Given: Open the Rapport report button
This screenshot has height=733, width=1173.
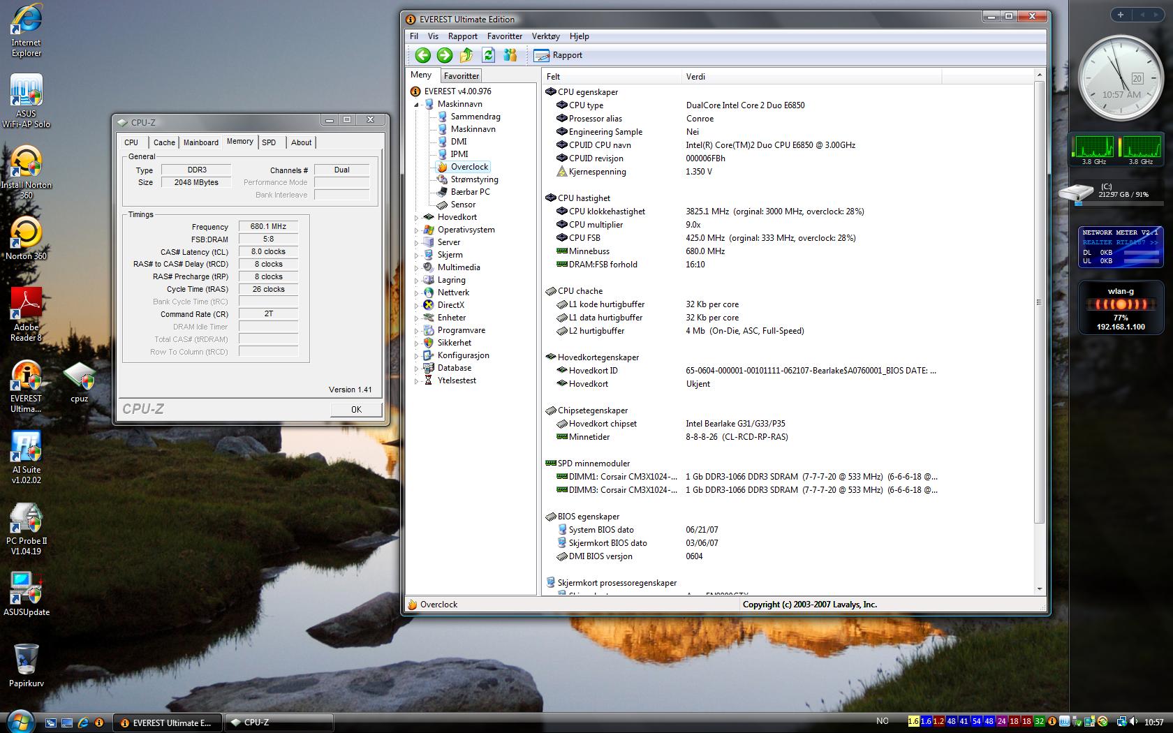Looking at the screenshot, I should pyautogui.click(x=558, y=55).
